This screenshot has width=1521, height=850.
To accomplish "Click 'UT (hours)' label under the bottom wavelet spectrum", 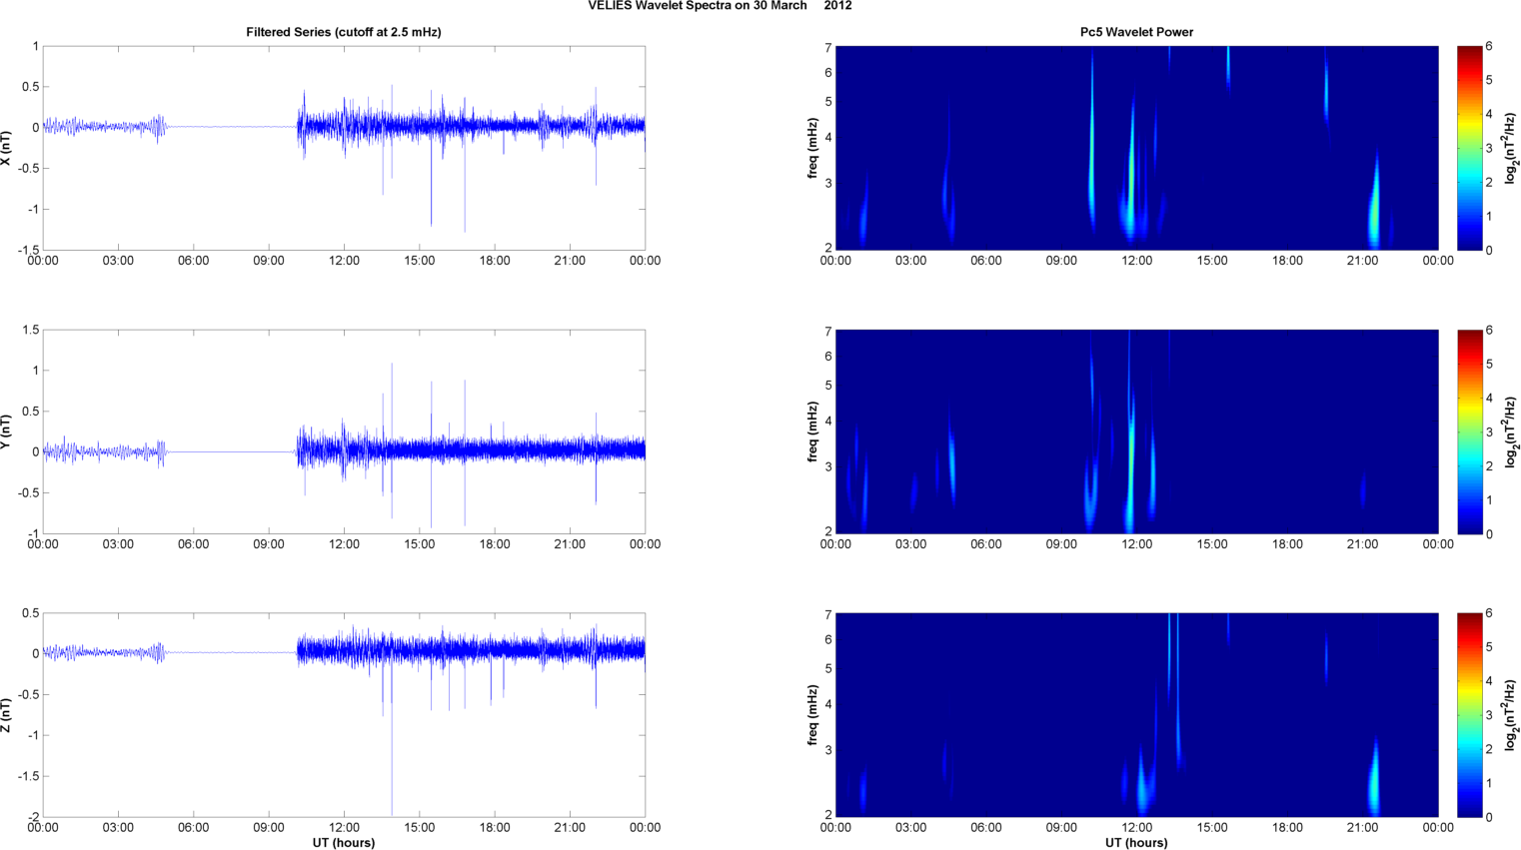I will [x=1136, y=843].
